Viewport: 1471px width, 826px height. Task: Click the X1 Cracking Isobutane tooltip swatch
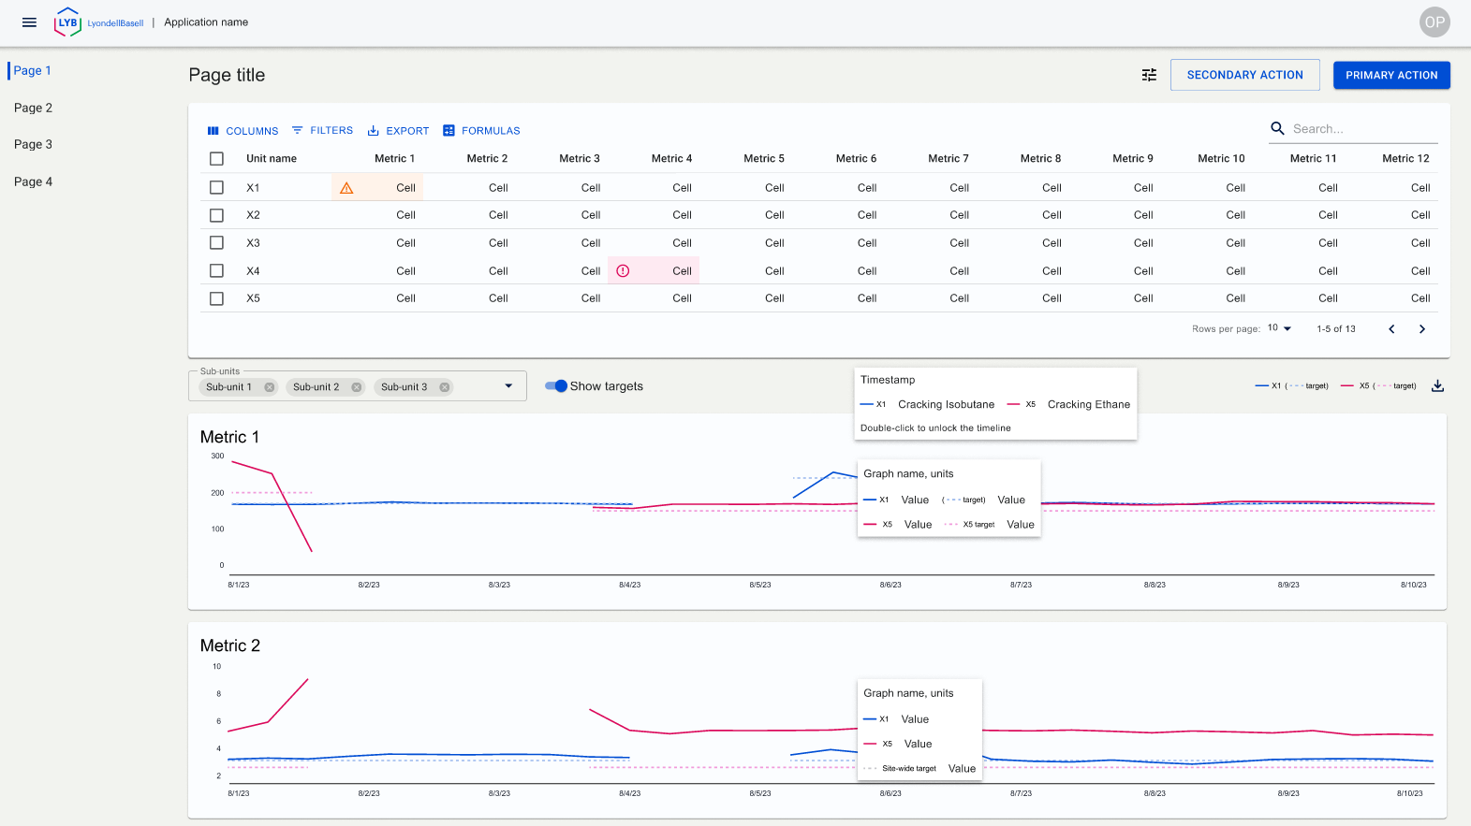coord(866,405)
